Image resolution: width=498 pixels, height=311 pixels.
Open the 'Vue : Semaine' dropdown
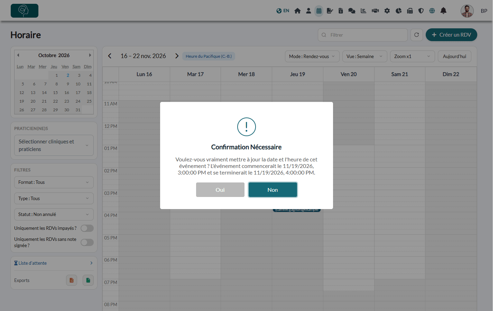coord(365,56)
